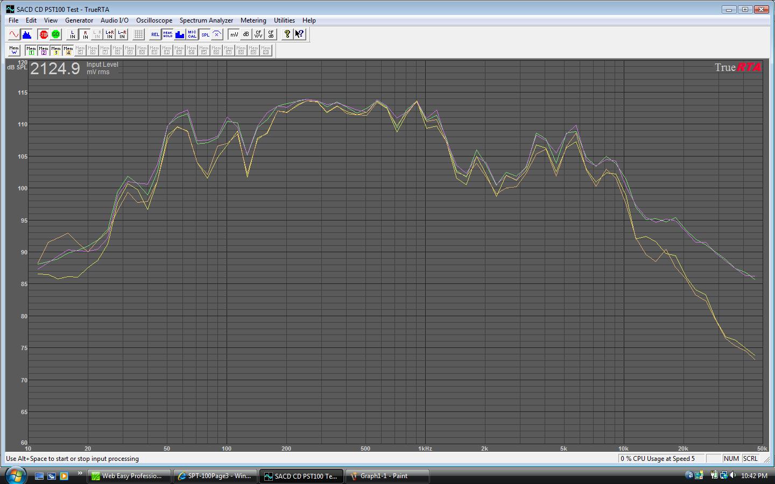Click the Windows Start orb
This screenshot has height=484, width=775.
(15, 475)
